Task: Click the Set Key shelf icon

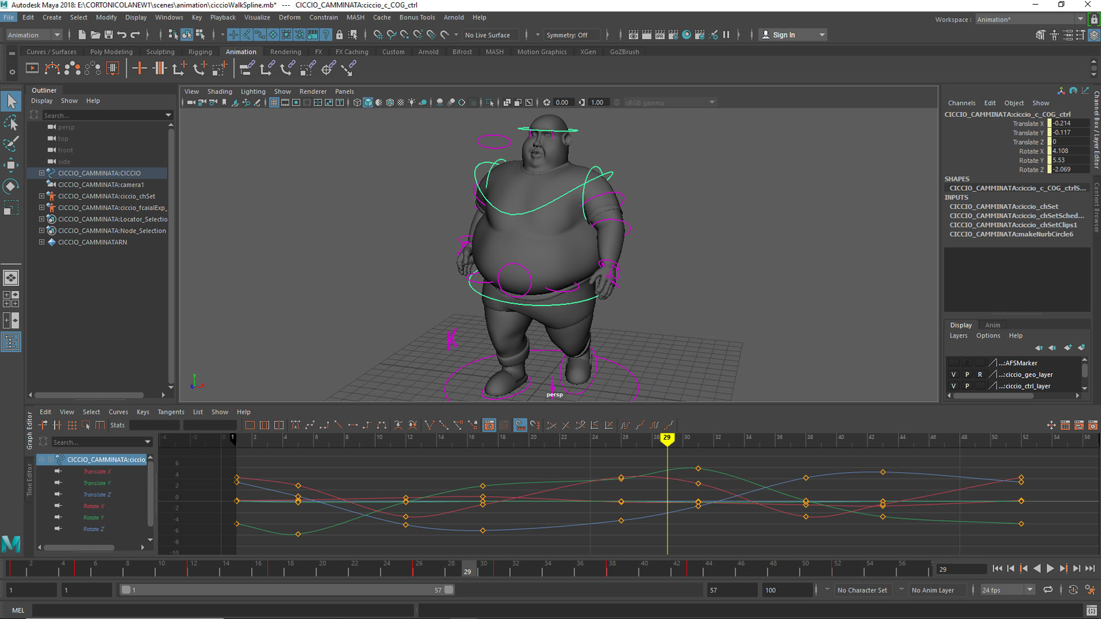Action: point(139,69)
